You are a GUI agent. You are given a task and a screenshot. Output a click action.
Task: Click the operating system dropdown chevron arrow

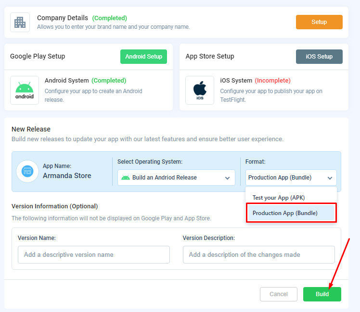tap(227, 178)
